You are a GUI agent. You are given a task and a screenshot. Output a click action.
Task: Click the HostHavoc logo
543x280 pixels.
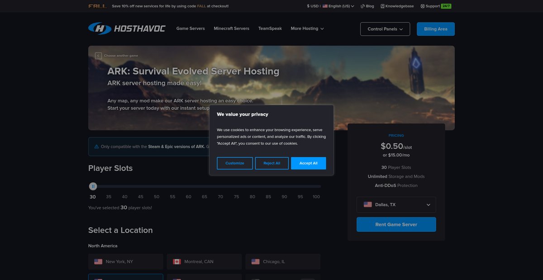pyautogui.click(x=127, y=28)
